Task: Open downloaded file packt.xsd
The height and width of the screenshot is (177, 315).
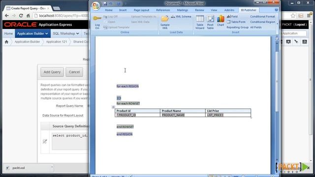Action: point(19,168)
